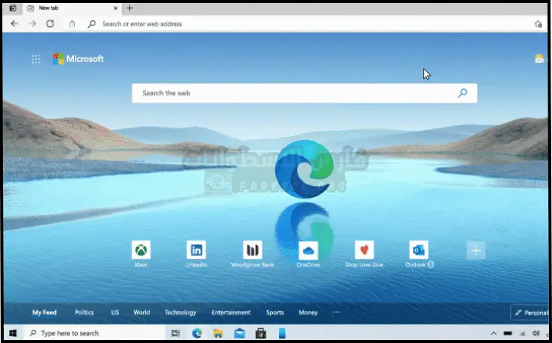The image size is (552, 343).
Task: Click the Microsoft logo link
Action: point(79,59)
